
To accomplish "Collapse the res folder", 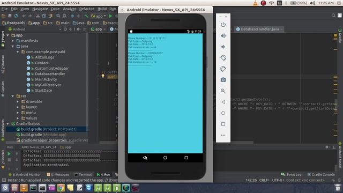I will click(13, 96).
